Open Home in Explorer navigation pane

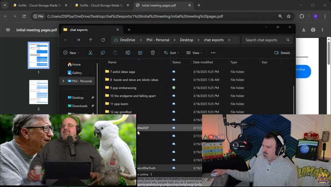74,64
